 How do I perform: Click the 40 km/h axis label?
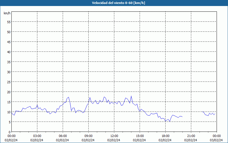(x=9, y=52)
